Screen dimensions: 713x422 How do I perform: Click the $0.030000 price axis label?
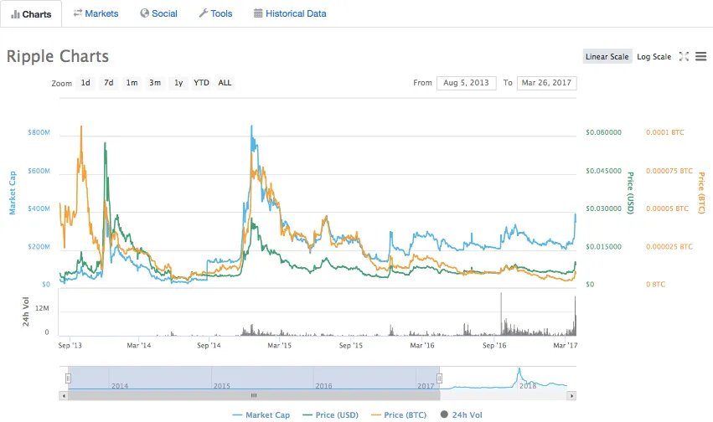click(603, 208)
